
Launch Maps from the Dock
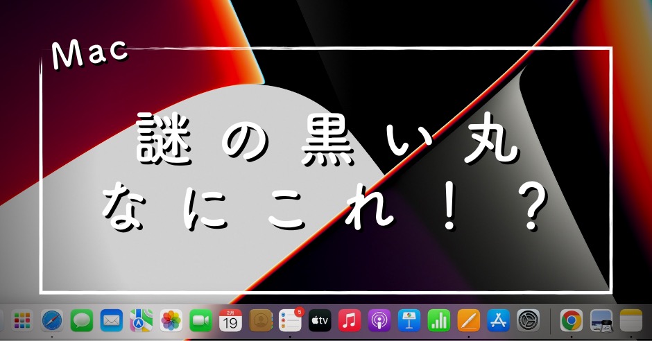tap(141, 320)
